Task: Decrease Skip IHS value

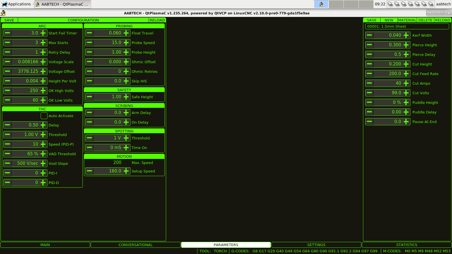Action: [x=90, y=81]
